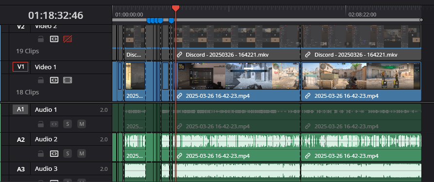Click the 01:00:00:00 ruler label
434x182 pixels.
(x=129, y=15)
